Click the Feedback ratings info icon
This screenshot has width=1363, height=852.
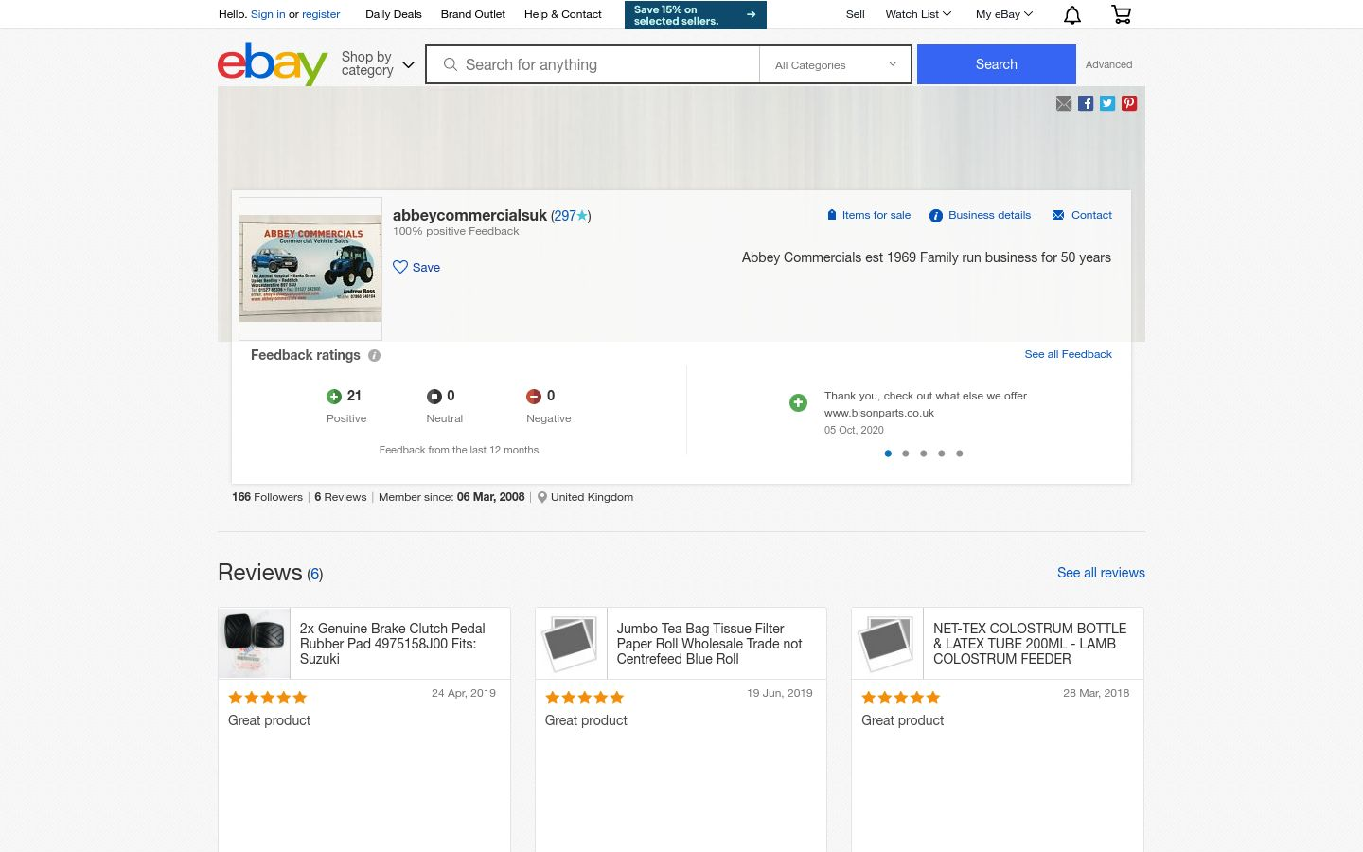click(375, 356)
